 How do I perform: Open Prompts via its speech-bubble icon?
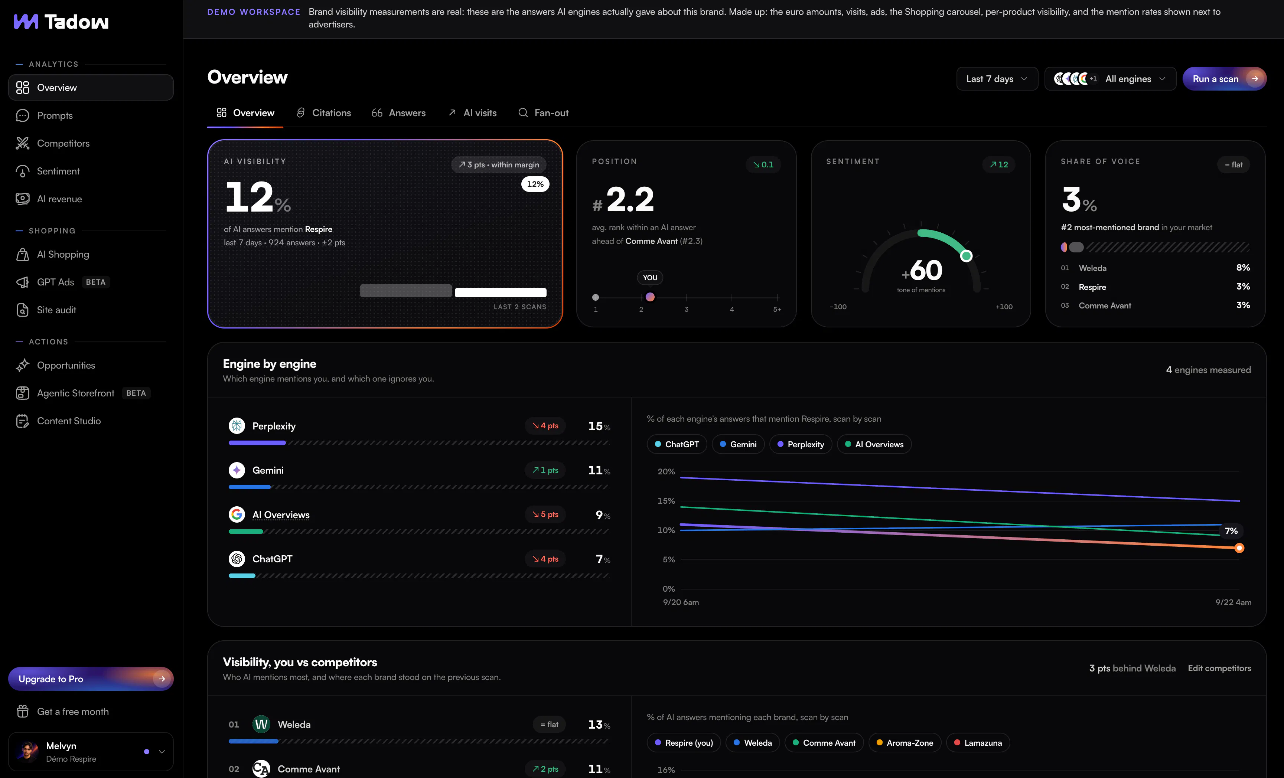point(22,115)
